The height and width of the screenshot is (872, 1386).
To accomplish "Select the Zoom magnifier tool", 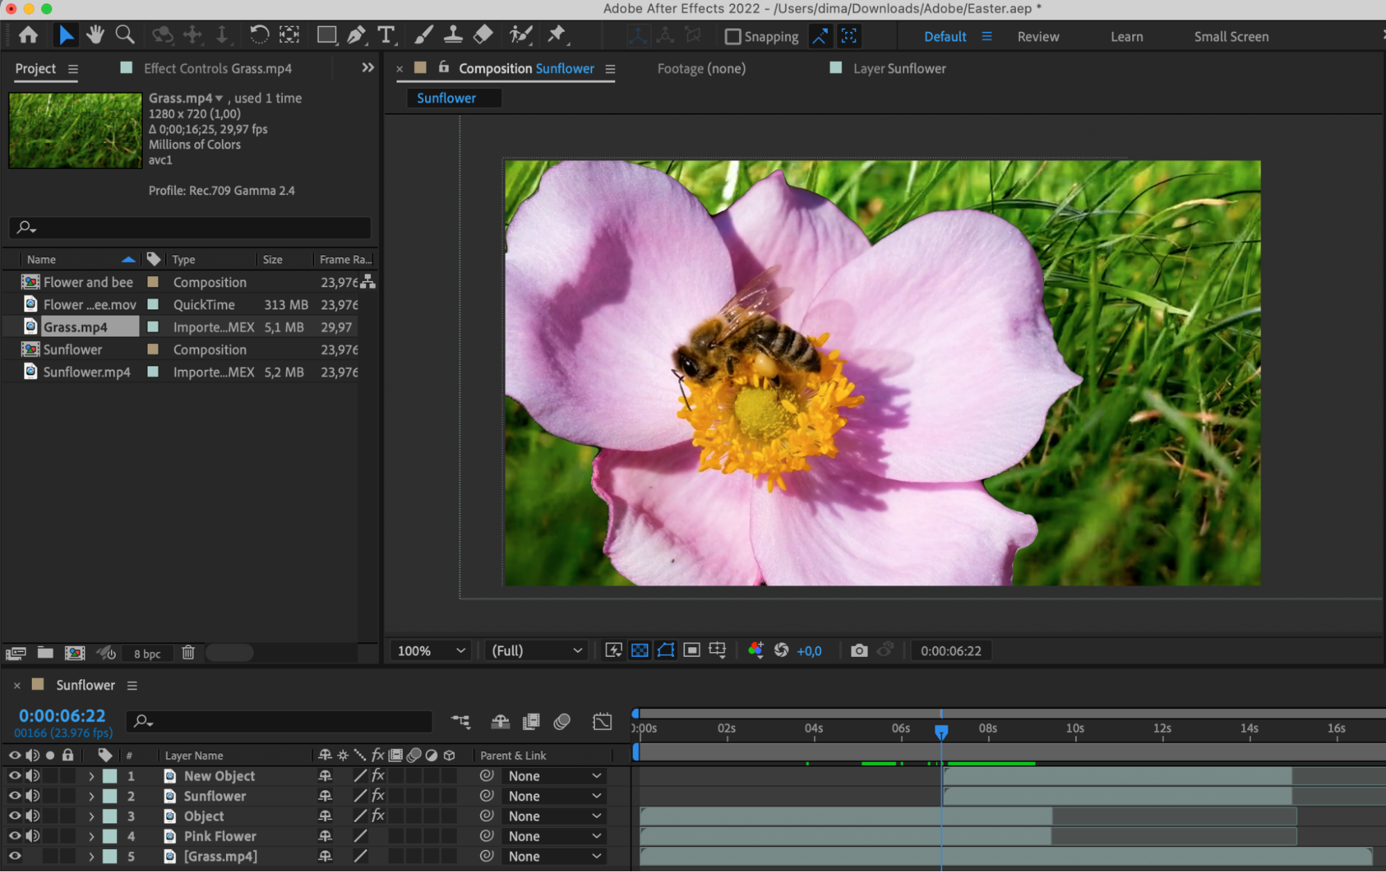I will coord(125,35).
